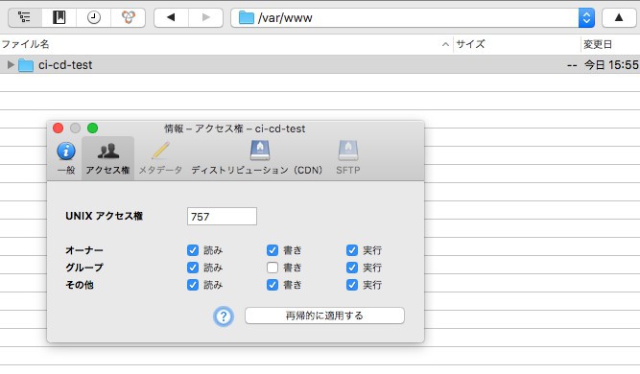
Task: Click 再帰的に適用する button
Action: tap(324, 316)
